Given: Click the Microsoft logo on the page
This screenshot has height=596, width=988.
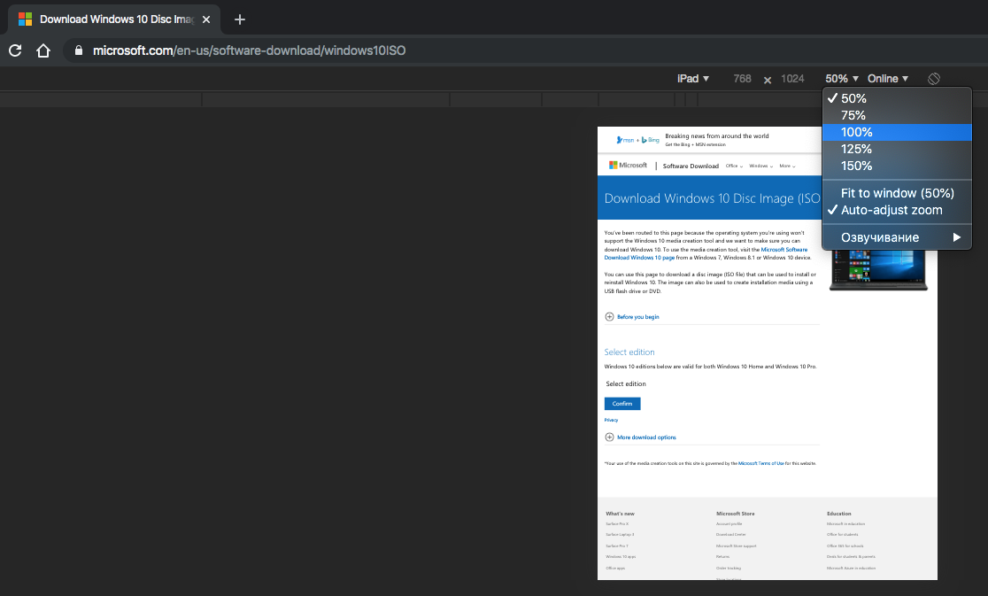Looking at the screenshot, I should [x=628, y=165].
